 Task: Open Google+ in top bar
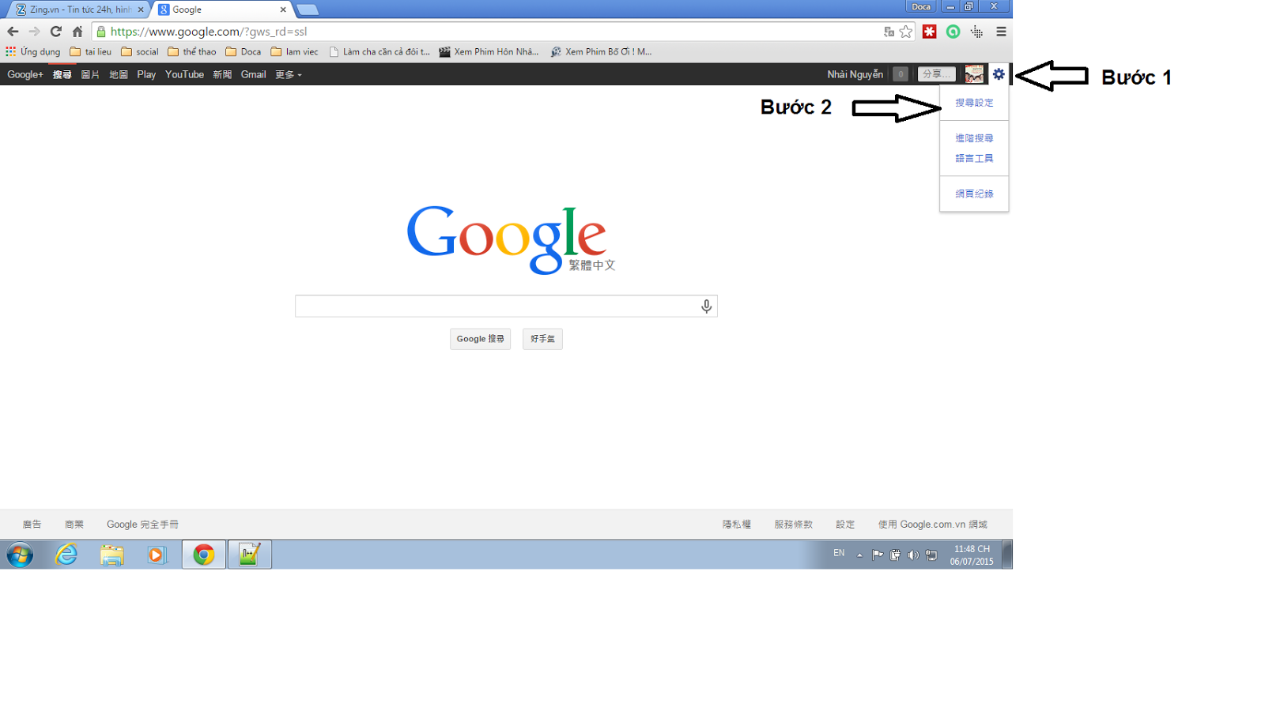click(x=25, y=74)
